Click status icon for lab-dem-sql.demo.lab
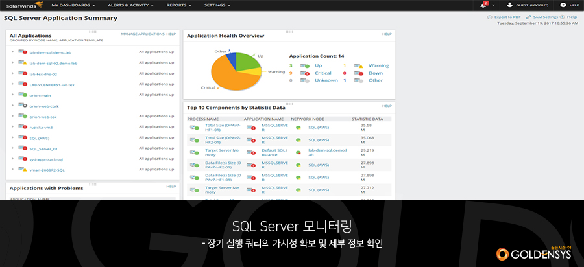The width and height of the screenshot is (584, 267). point(23,52)
